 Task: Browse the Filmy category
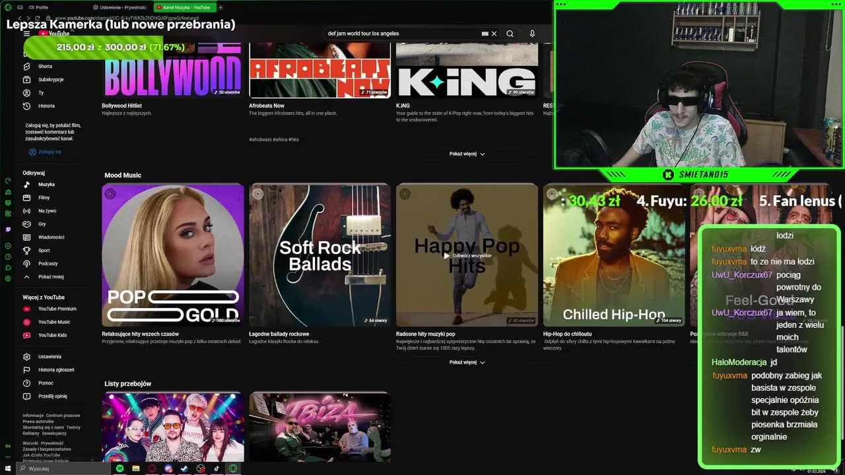coord(44,198)
